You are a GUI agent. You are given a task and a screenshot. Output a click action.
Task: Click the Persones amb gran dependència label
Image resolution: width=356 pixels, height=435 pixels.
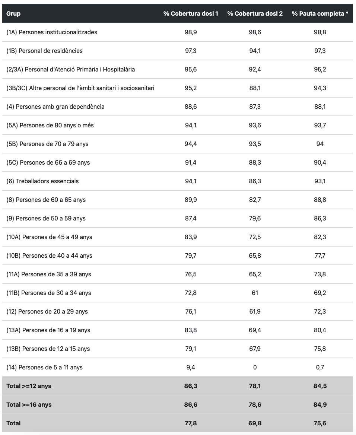coord(55,107)
